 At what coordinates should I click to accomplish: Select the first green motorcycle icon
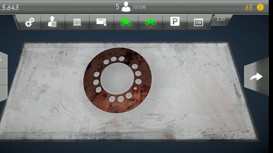pyautogui.click(x=126, y=22)
